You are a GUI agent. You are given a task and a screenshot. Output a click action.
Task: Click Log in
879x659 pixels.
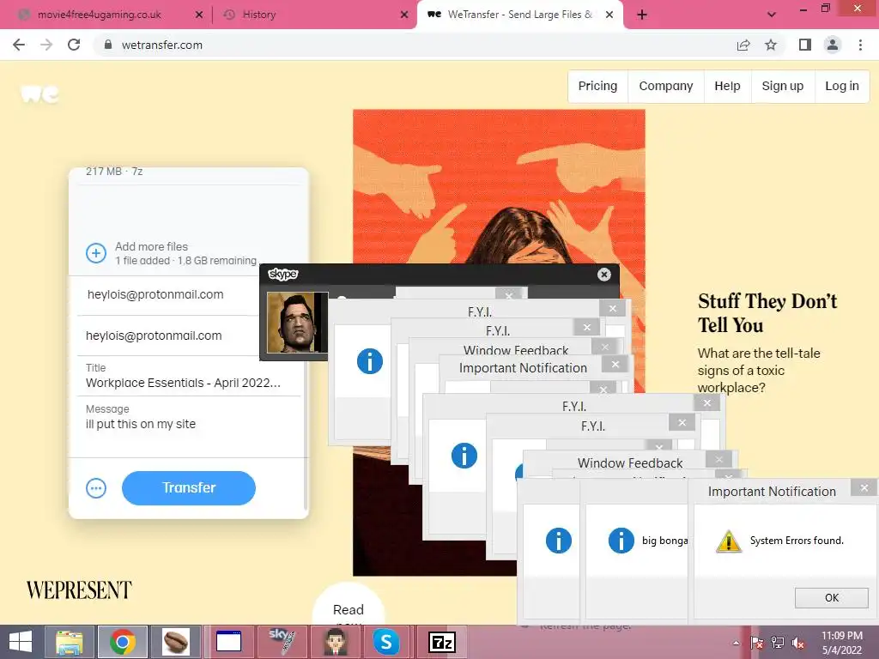(x=842, y=86)
